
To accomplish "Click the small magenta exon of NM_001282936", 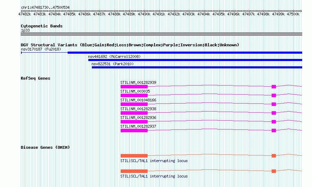I will (274, 122).
